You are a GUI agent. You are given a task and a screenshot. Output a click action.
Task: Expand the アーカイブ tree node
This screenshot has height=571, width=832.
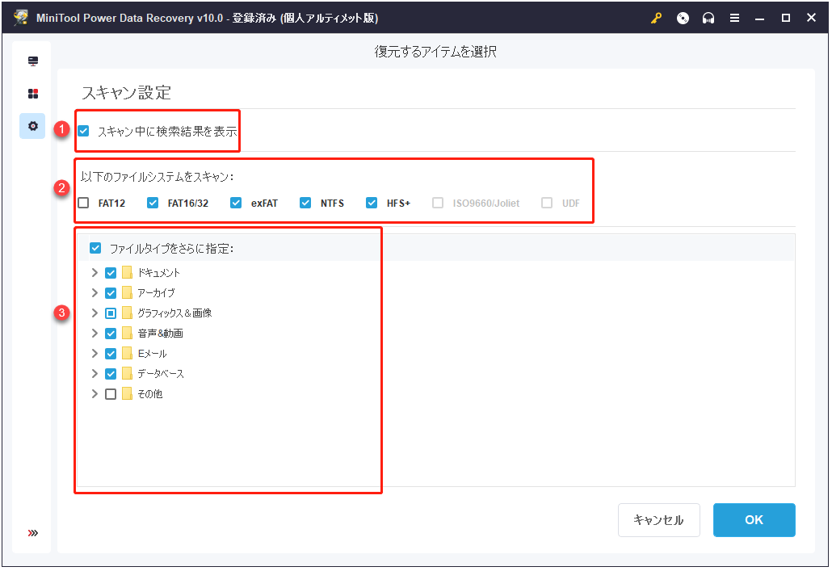(x=95, y=293)
